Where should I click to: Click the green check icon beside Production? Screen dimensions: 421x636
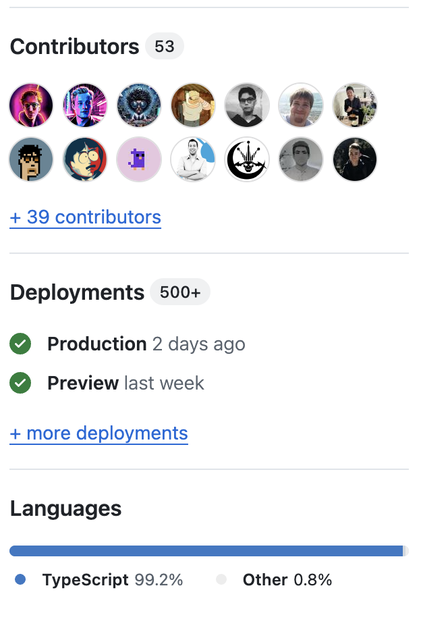pyautogui.click(x=20, y=344)
